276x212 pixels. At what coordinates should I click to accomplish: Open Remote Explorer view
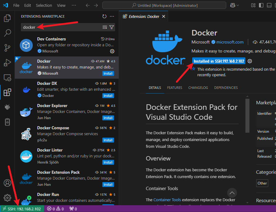coord(7,77)
